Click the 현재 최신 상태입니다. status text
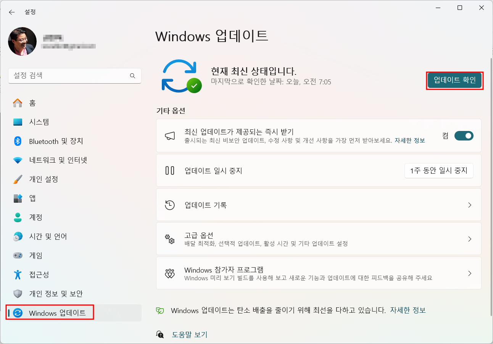493x344 pixels. [x=254, y=71]
